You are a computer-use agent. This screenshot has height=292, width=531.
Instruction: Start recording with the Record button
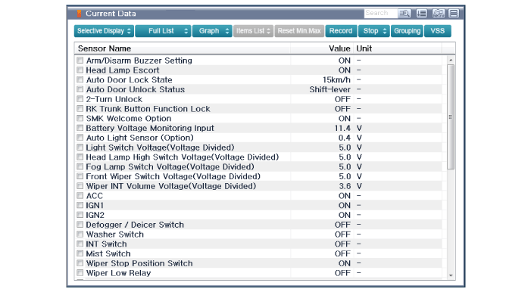click(341, 31)
